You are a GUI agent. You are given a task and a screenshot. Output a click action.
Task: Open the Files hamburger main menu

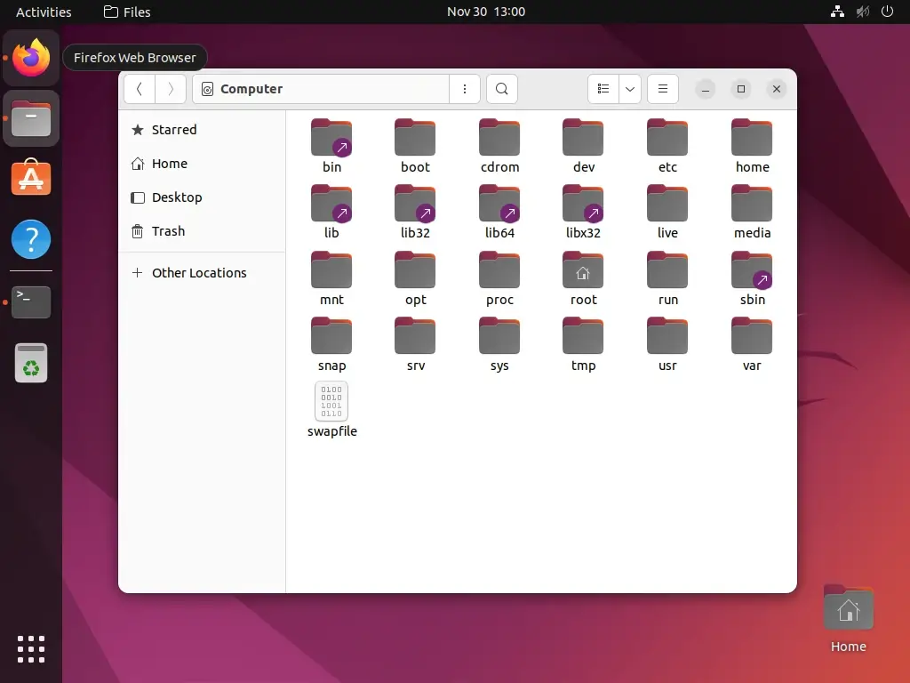[x=663, y=89]
